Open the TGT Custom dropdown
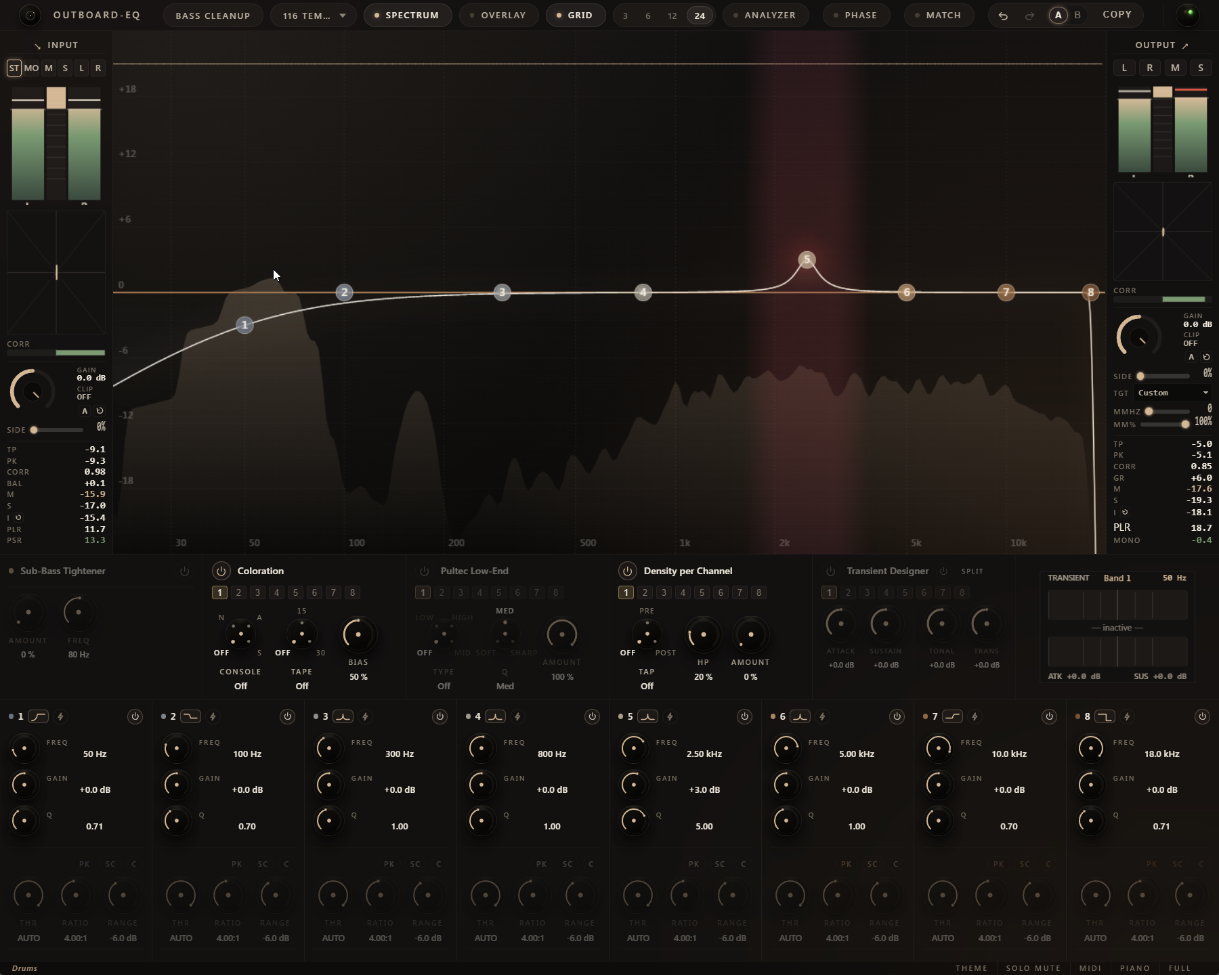The width and height of the screenshot is (1219, 975). 1173,393
